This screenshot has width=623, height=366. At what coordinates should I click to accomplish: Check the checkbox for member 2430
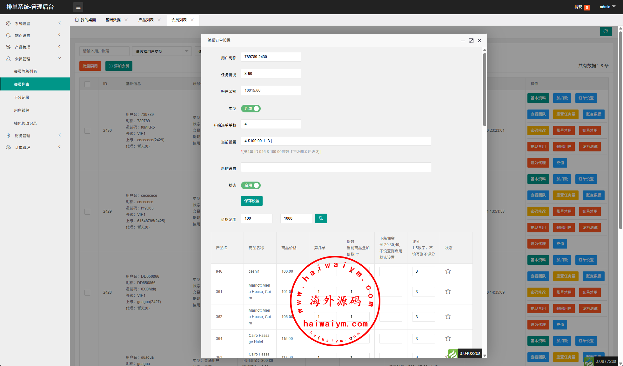tap(87, 130)
